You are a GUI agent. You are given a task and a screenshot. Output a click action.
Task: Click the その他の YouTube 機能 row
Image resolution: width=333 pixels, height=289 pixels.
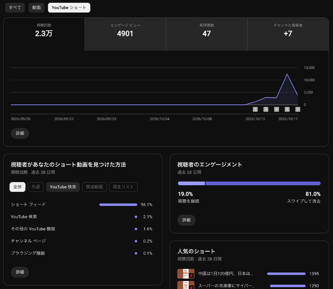pos(82,229)
